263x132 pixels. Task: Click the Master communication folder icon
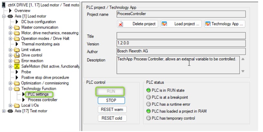click(x=17, y=27)
